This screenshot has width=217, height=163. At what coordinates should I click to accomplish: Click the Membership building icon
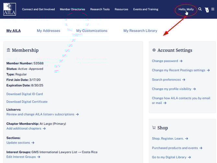(8, 50)
